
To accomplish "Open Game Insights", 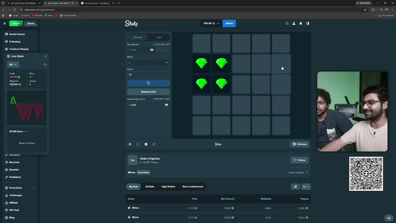I will 298,173.
